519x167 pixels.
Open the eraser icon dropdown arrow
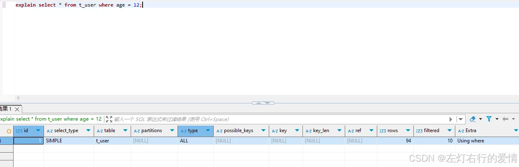coord(480,119)
